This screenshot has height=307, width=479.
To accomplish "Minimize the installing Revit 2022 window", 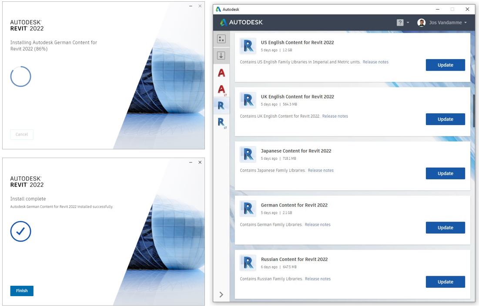I will pos(191,6).
